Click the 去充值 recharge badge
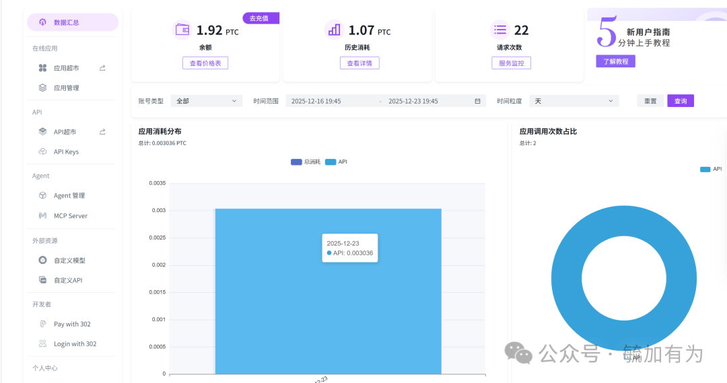The height and width of the screenshot is (383, 727). pyautogui.click(x=261, y=18)
